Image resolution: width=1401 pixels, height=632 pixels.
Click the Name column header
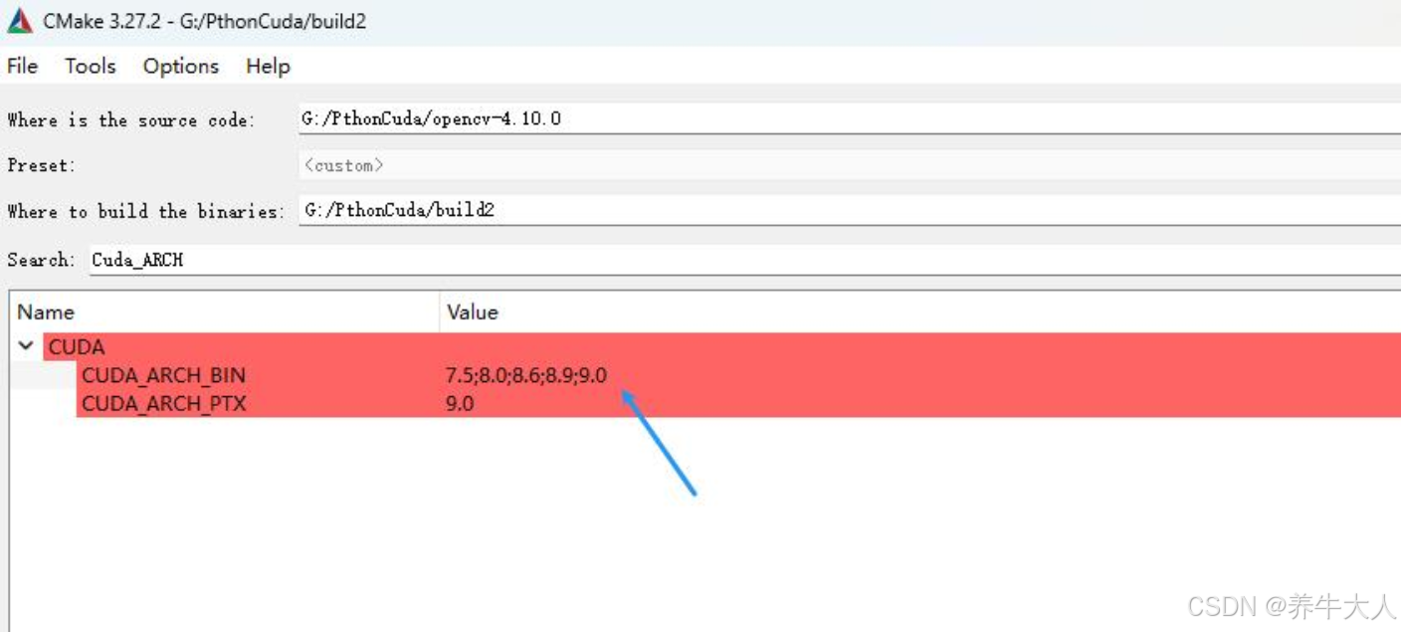point(225,312)
